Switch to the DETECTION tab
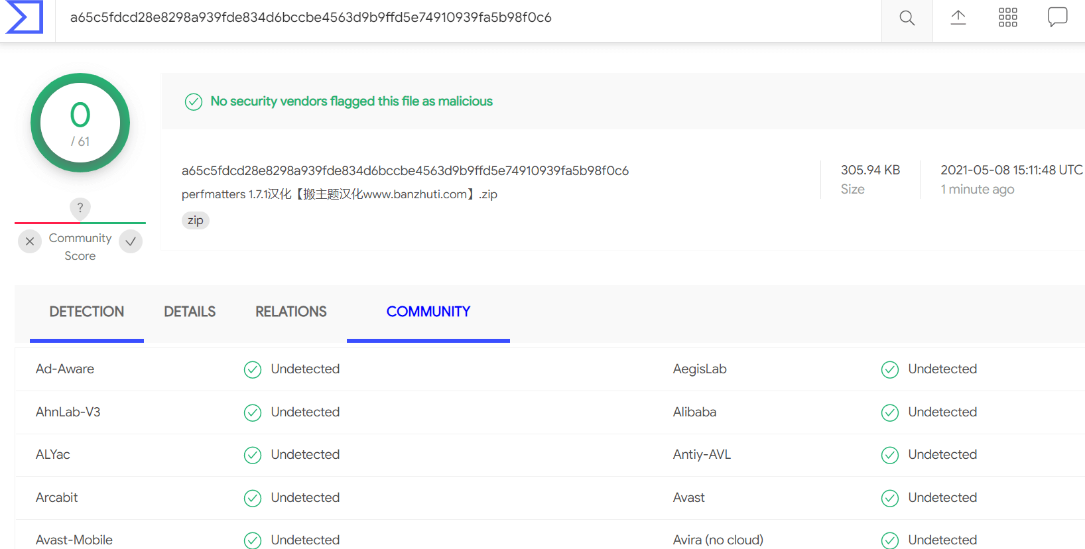 (87, 312)
